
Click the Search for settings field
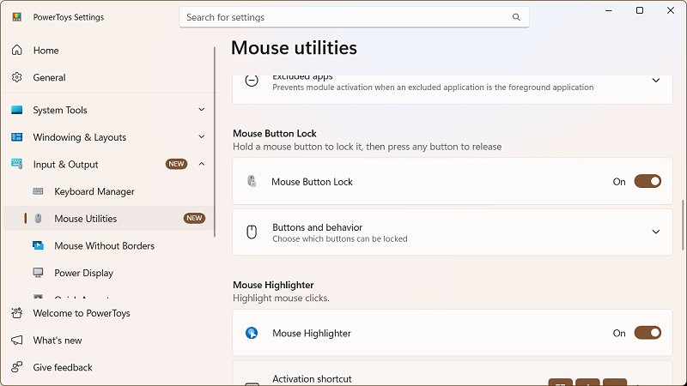(354, 17)
